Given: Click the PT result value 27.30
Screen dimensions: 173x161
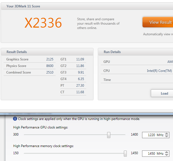Looking at the screenshot, I should (x=80, y=86).
